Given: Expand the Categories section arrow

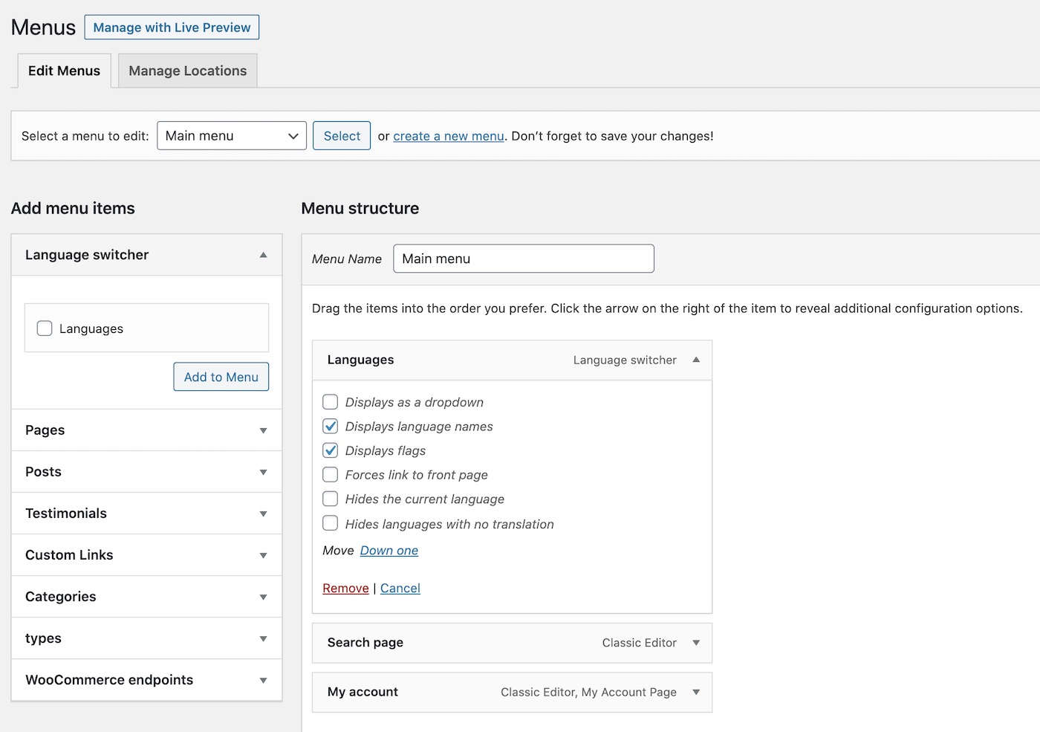Looking at the screenshot, I should pyautogui.click(x=263, y=597).
